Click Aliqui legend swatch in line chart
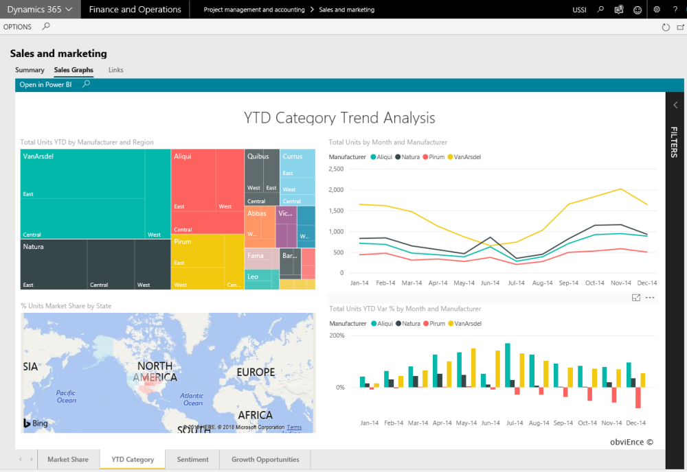The image size is (687, 472). point(373,157)
